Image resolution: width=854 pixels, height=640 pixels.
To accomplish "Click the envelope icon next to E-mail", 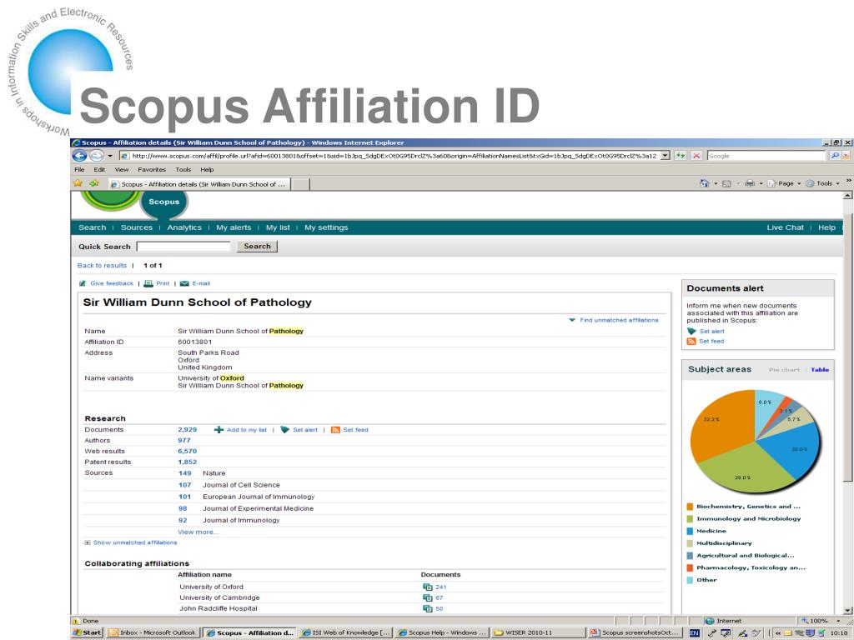I will point(184,283).
